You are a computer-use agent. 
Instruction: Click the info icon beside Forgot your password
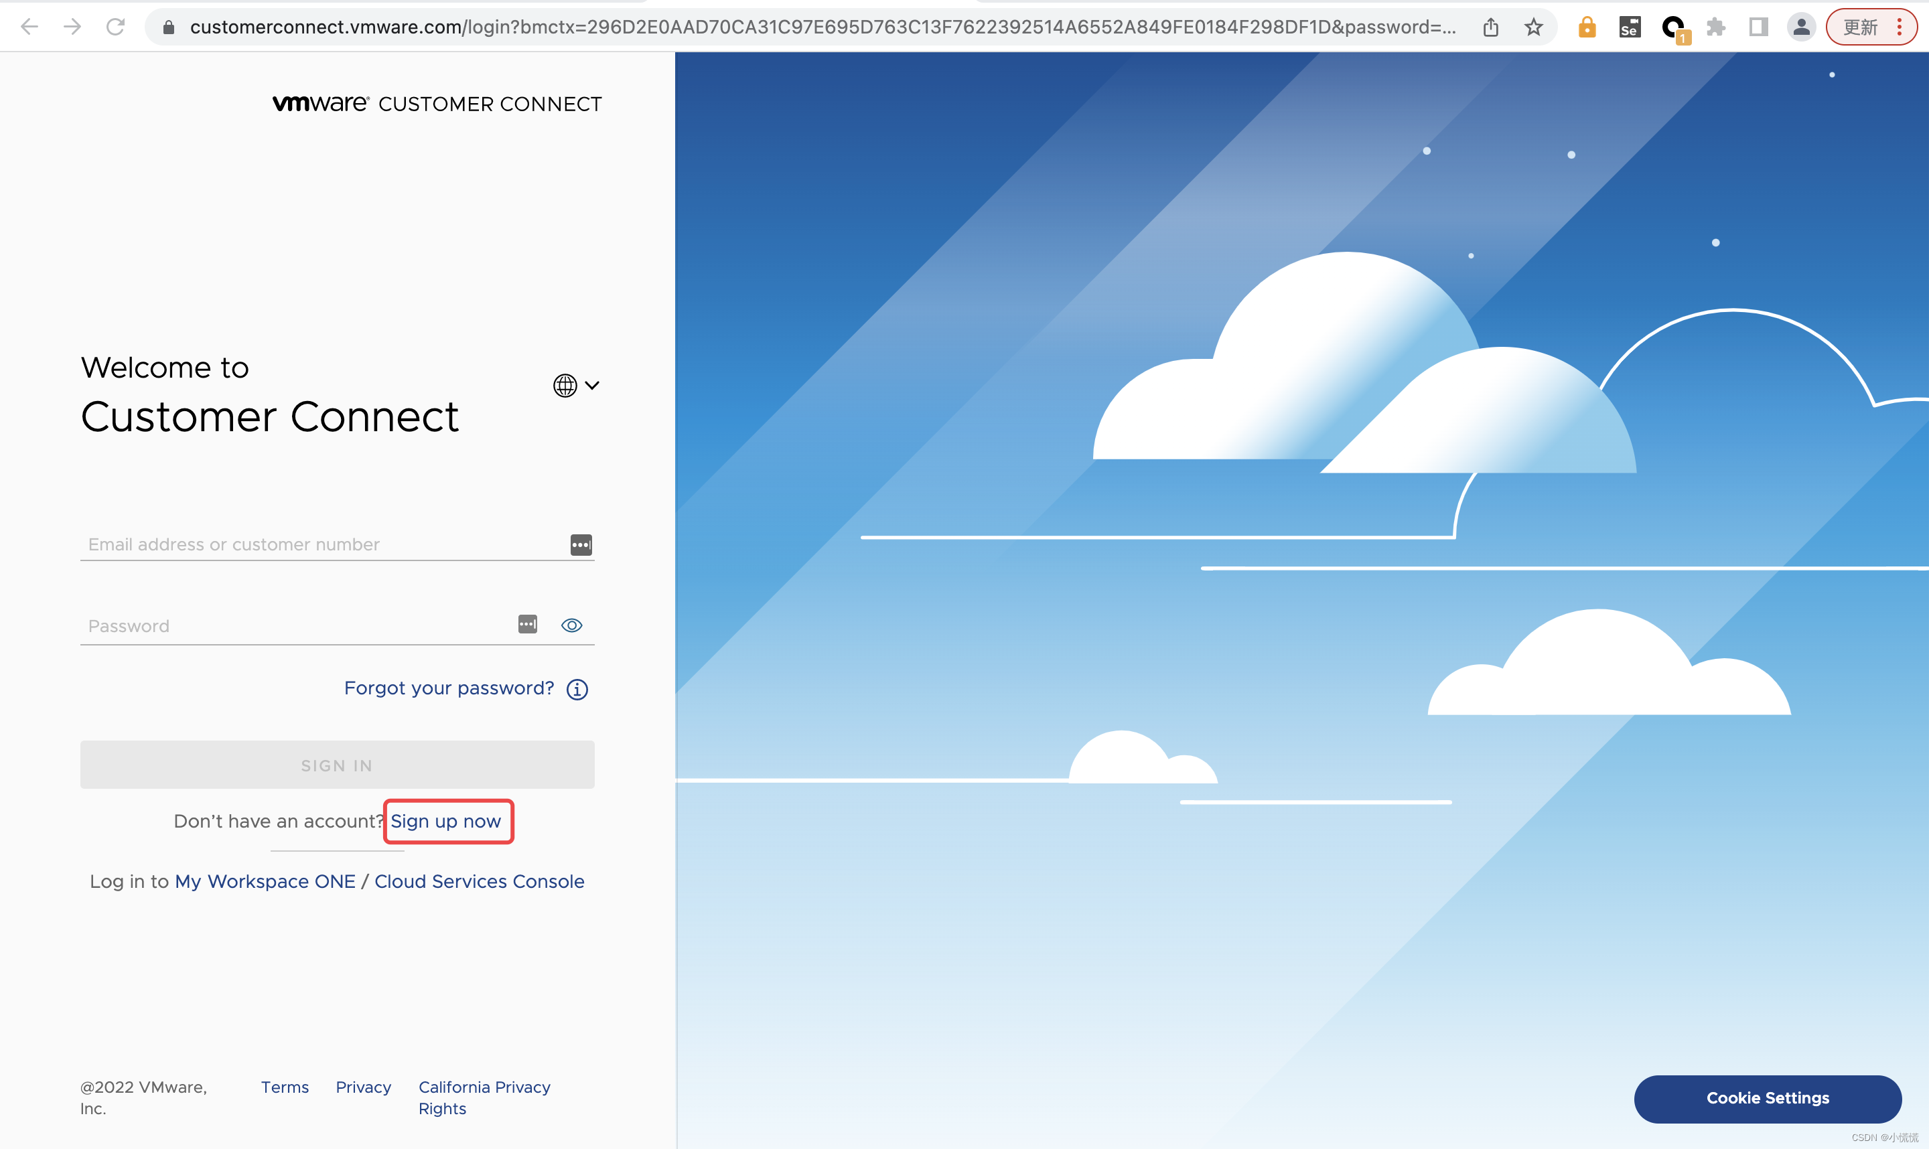point(577,689)
